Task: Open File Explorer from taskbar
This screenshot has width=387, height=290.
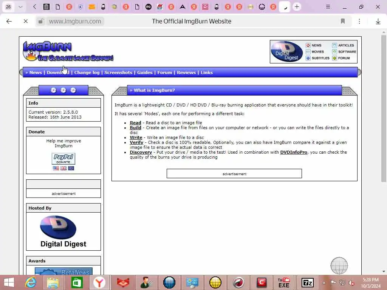Action: tap(53, 282)
